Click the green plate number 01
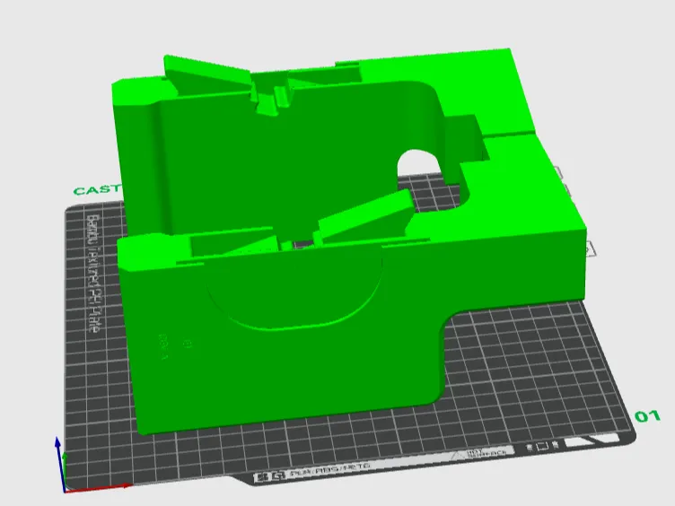Screen dimensions: 675x506 click(647, 416)
